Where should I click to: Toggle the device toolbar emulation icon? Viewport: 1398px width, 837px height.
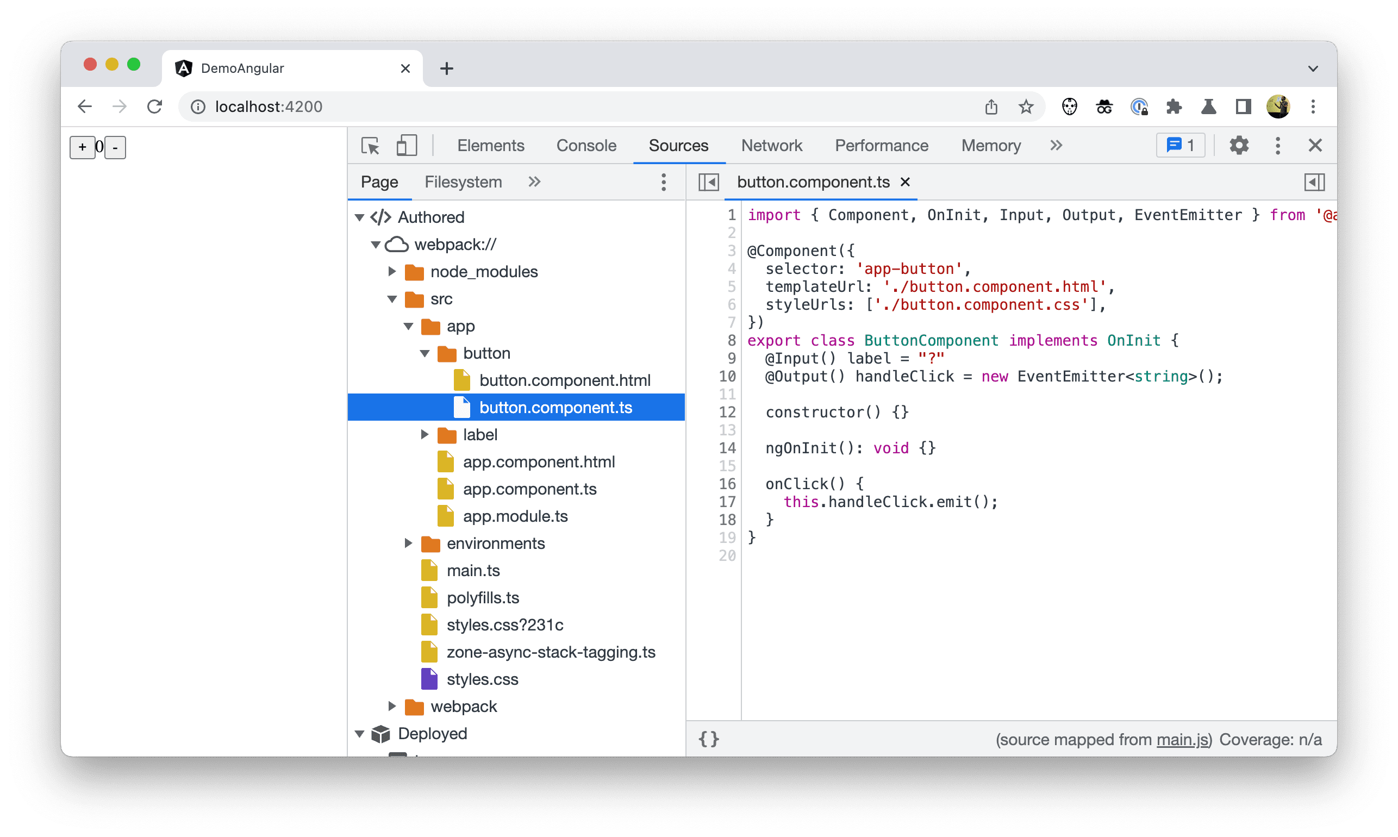point(407,146)
